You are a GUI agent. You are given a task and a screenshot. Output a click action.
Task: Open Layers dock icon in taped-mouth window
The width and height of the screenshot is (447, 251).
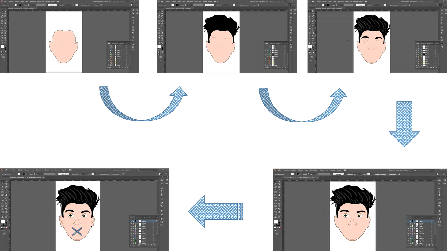tap(162, 219)
